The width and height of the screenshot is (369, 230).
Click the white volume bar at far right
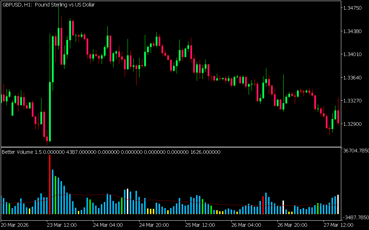[338, 205]
